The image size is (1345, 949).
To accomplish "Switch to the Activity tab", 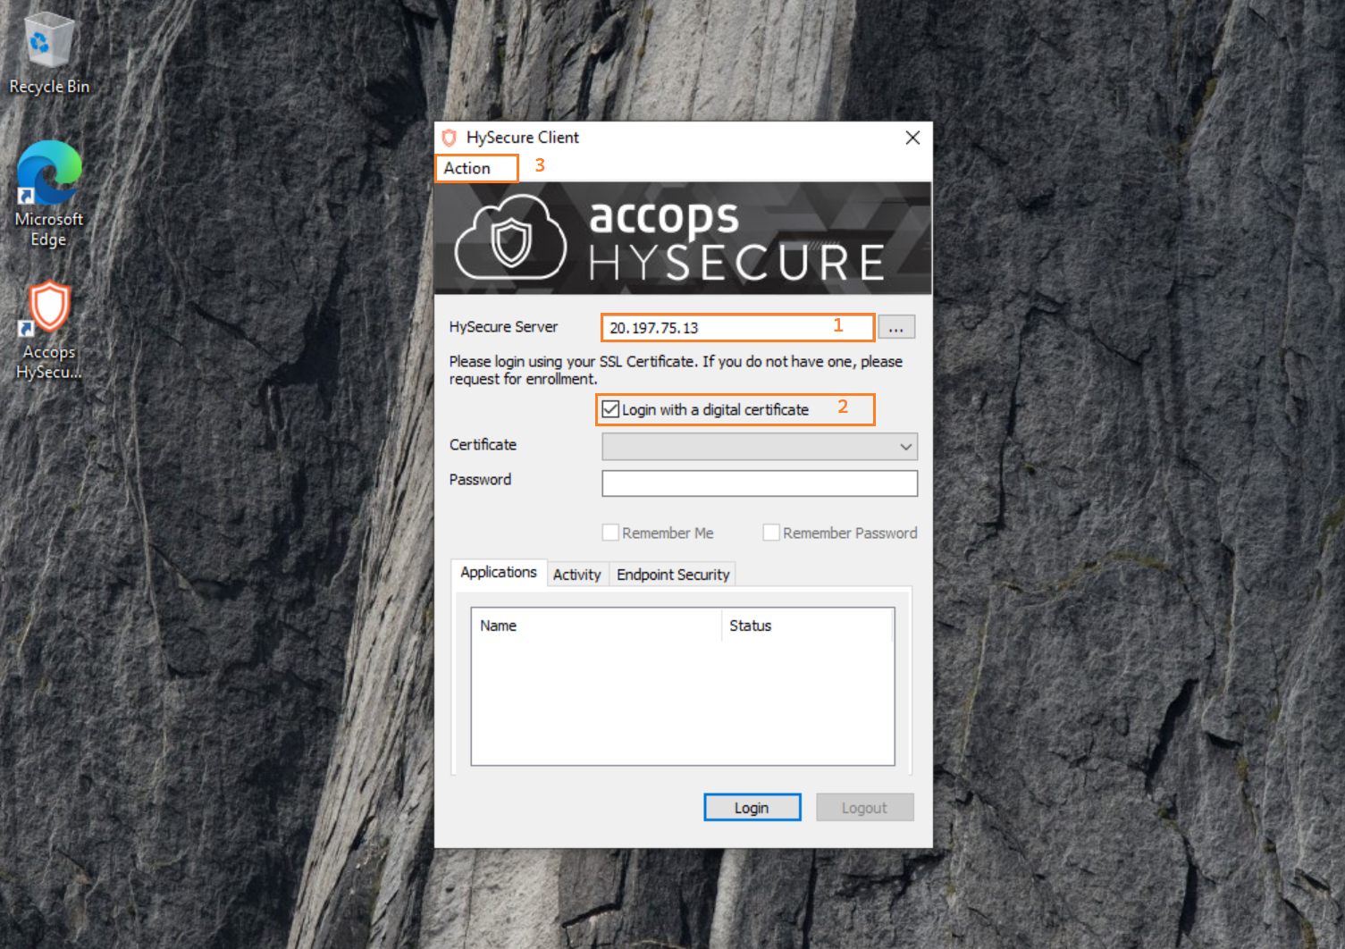I will (576, 575).
